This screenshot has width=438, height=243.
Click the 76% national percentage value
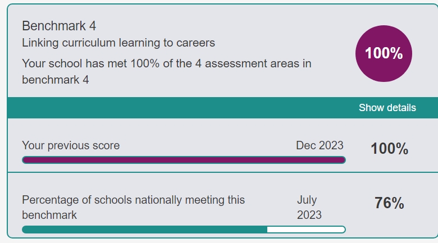tap(389, 203)
